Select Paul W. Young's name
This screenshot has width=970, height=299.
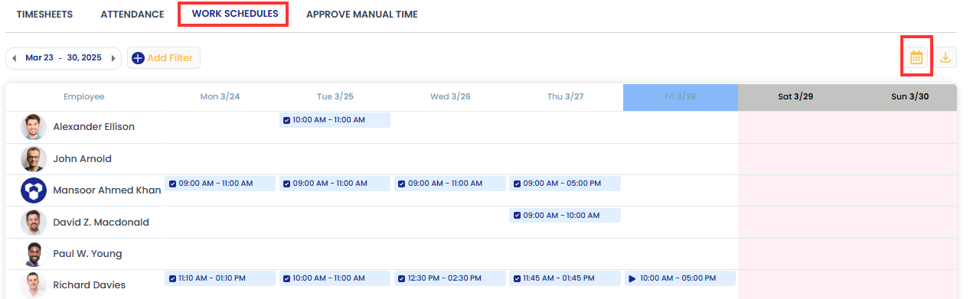point(87,254)
